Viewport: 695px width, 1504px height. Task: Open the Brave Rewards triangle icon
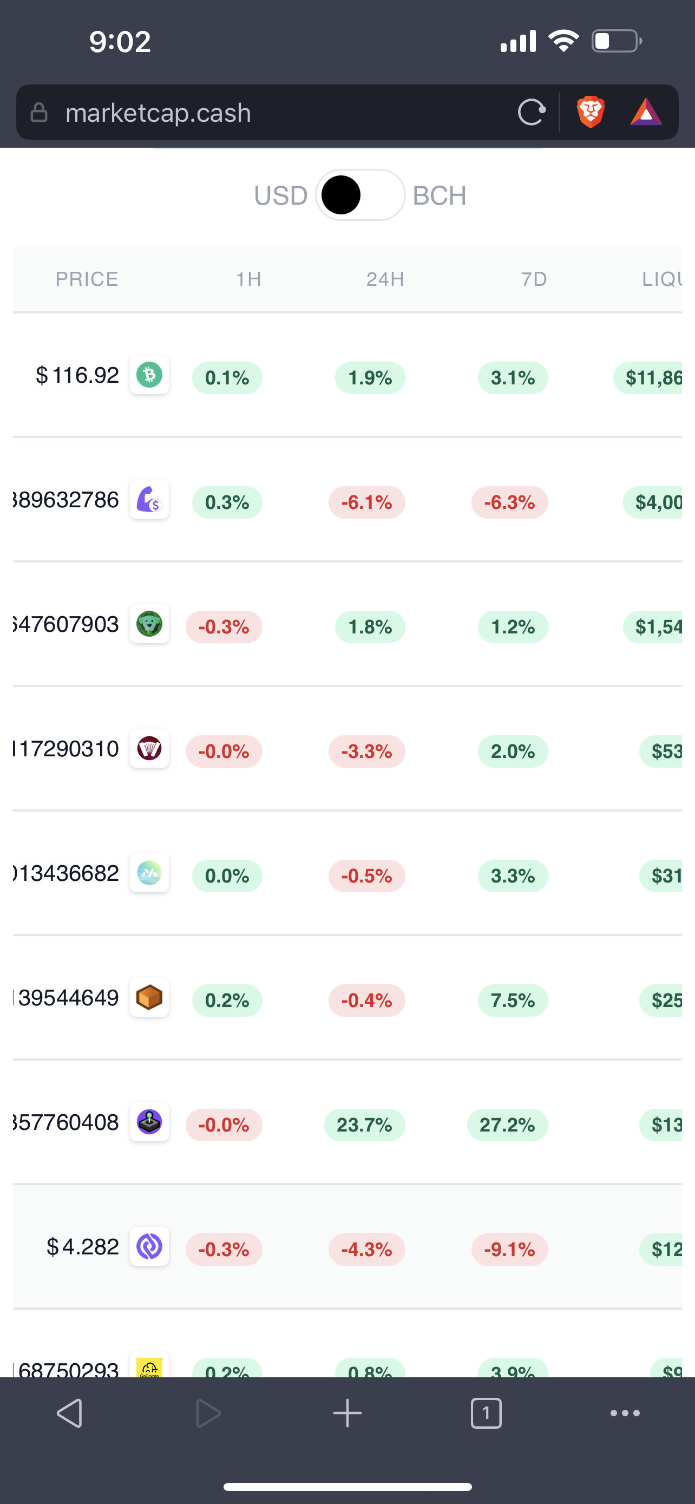(646, 112)
